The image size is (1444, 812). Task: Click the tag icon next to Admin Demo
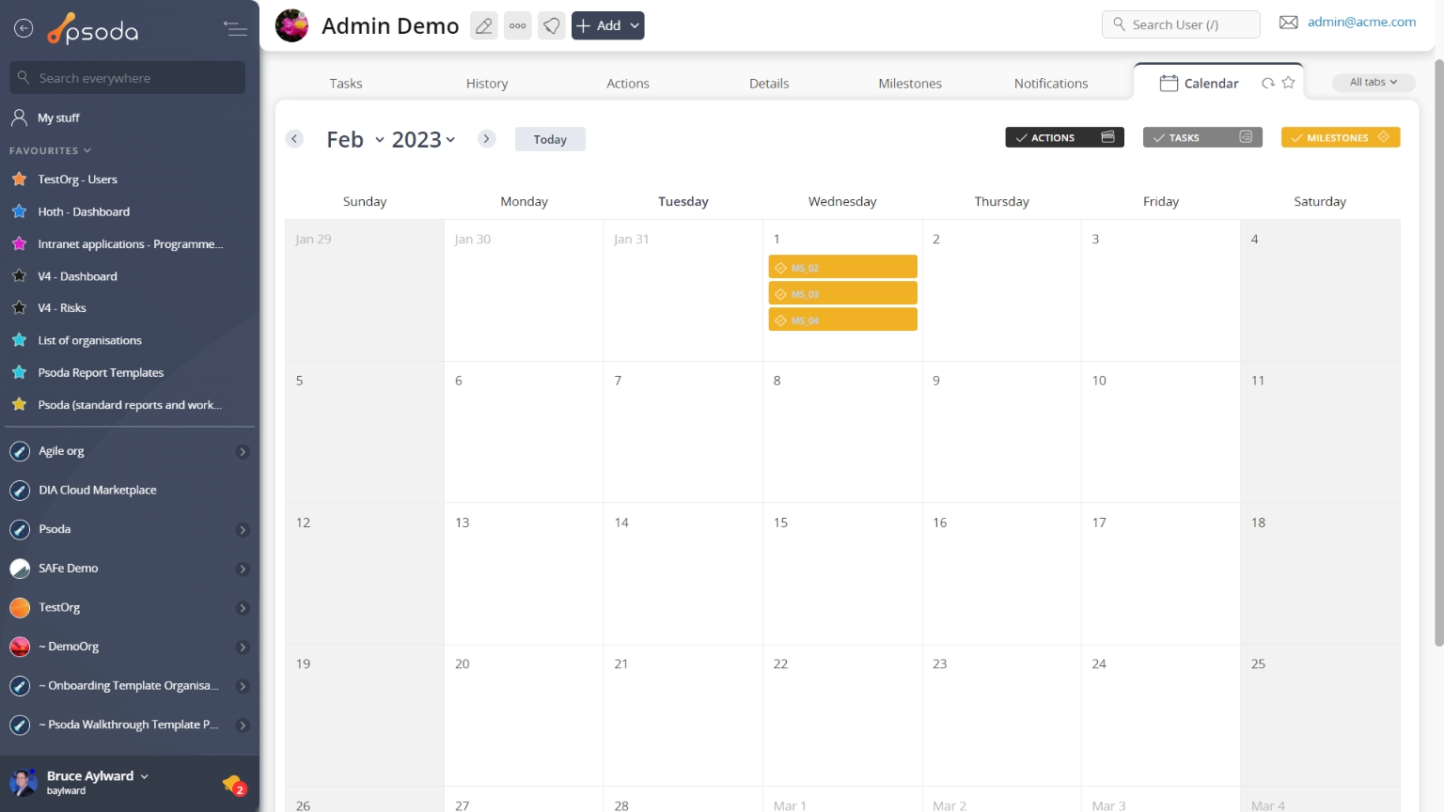pos(552,25)
